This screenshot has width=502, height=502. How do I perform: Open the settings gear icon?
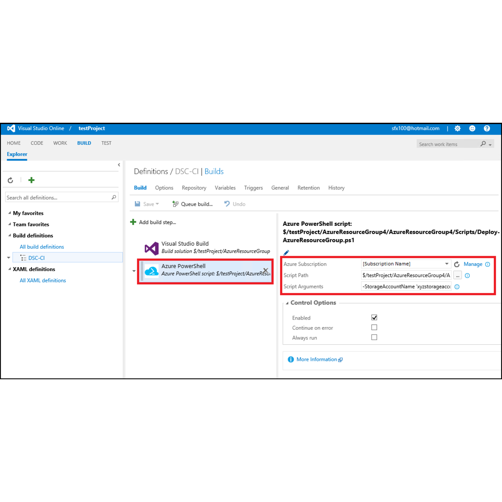point(457,129)
